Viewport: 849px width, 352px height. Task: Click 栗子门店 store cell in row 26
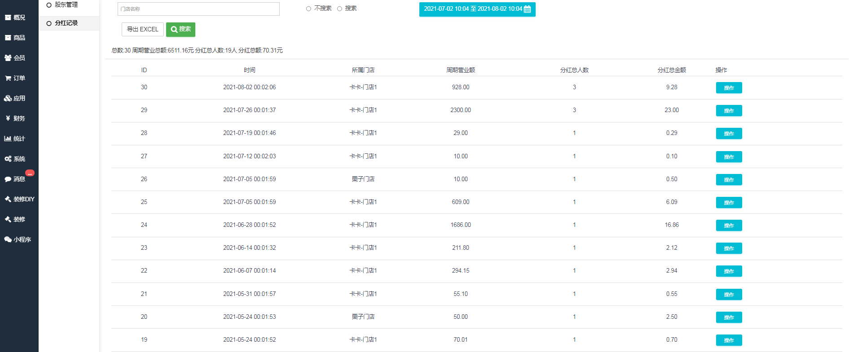[363, 179]
